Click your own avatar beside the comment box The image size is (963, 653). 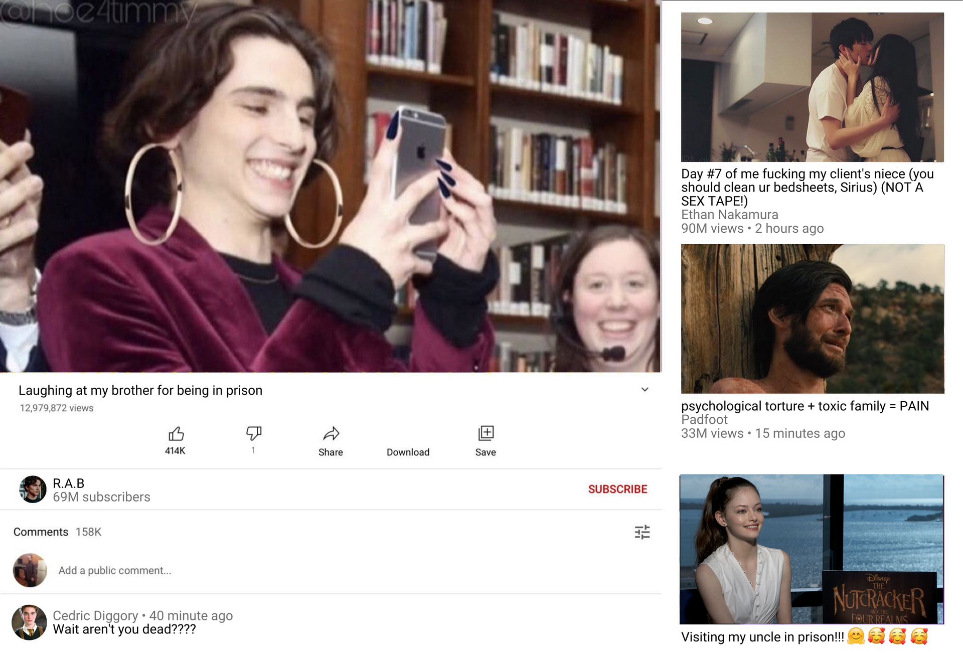pyautogui.click(x=30, y=570)
